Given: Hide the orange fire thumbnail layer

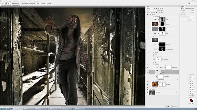Looking at the screenshot, I should [x=147, y=84].
